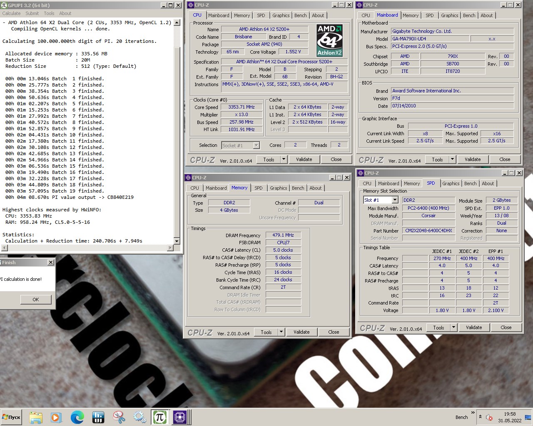Image resolution: width=533 pixels, height=426 pixels.
Task: Switch to Graphics tab in Mainboard window
Action: tap(449, 15)
